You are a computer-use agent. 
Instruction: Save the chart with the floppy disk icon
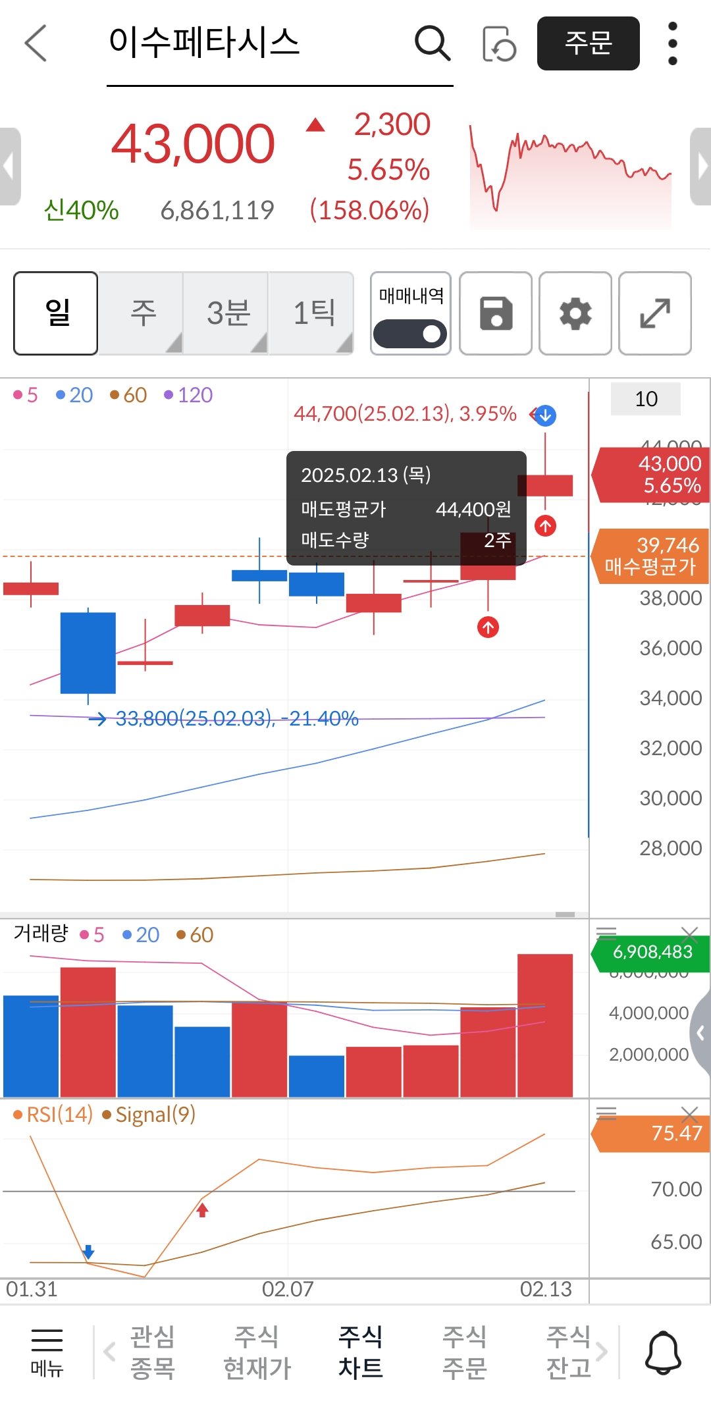pyautogui.click(x=496, y=313)
